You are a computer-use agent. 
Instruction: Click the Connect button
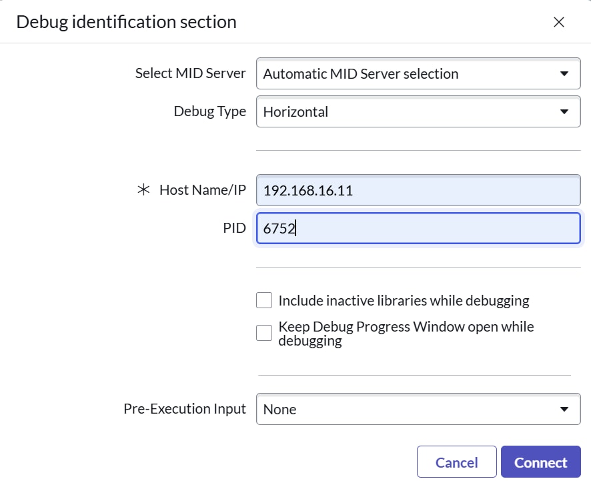coord(541,462)
